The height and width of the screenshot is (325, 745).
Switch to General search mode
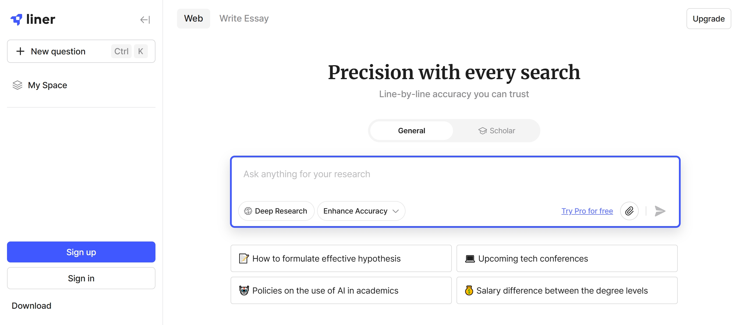click(x=411, y=131)
